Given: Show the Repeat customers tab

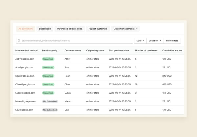Looking at the screenshot, I should point(98,29).
